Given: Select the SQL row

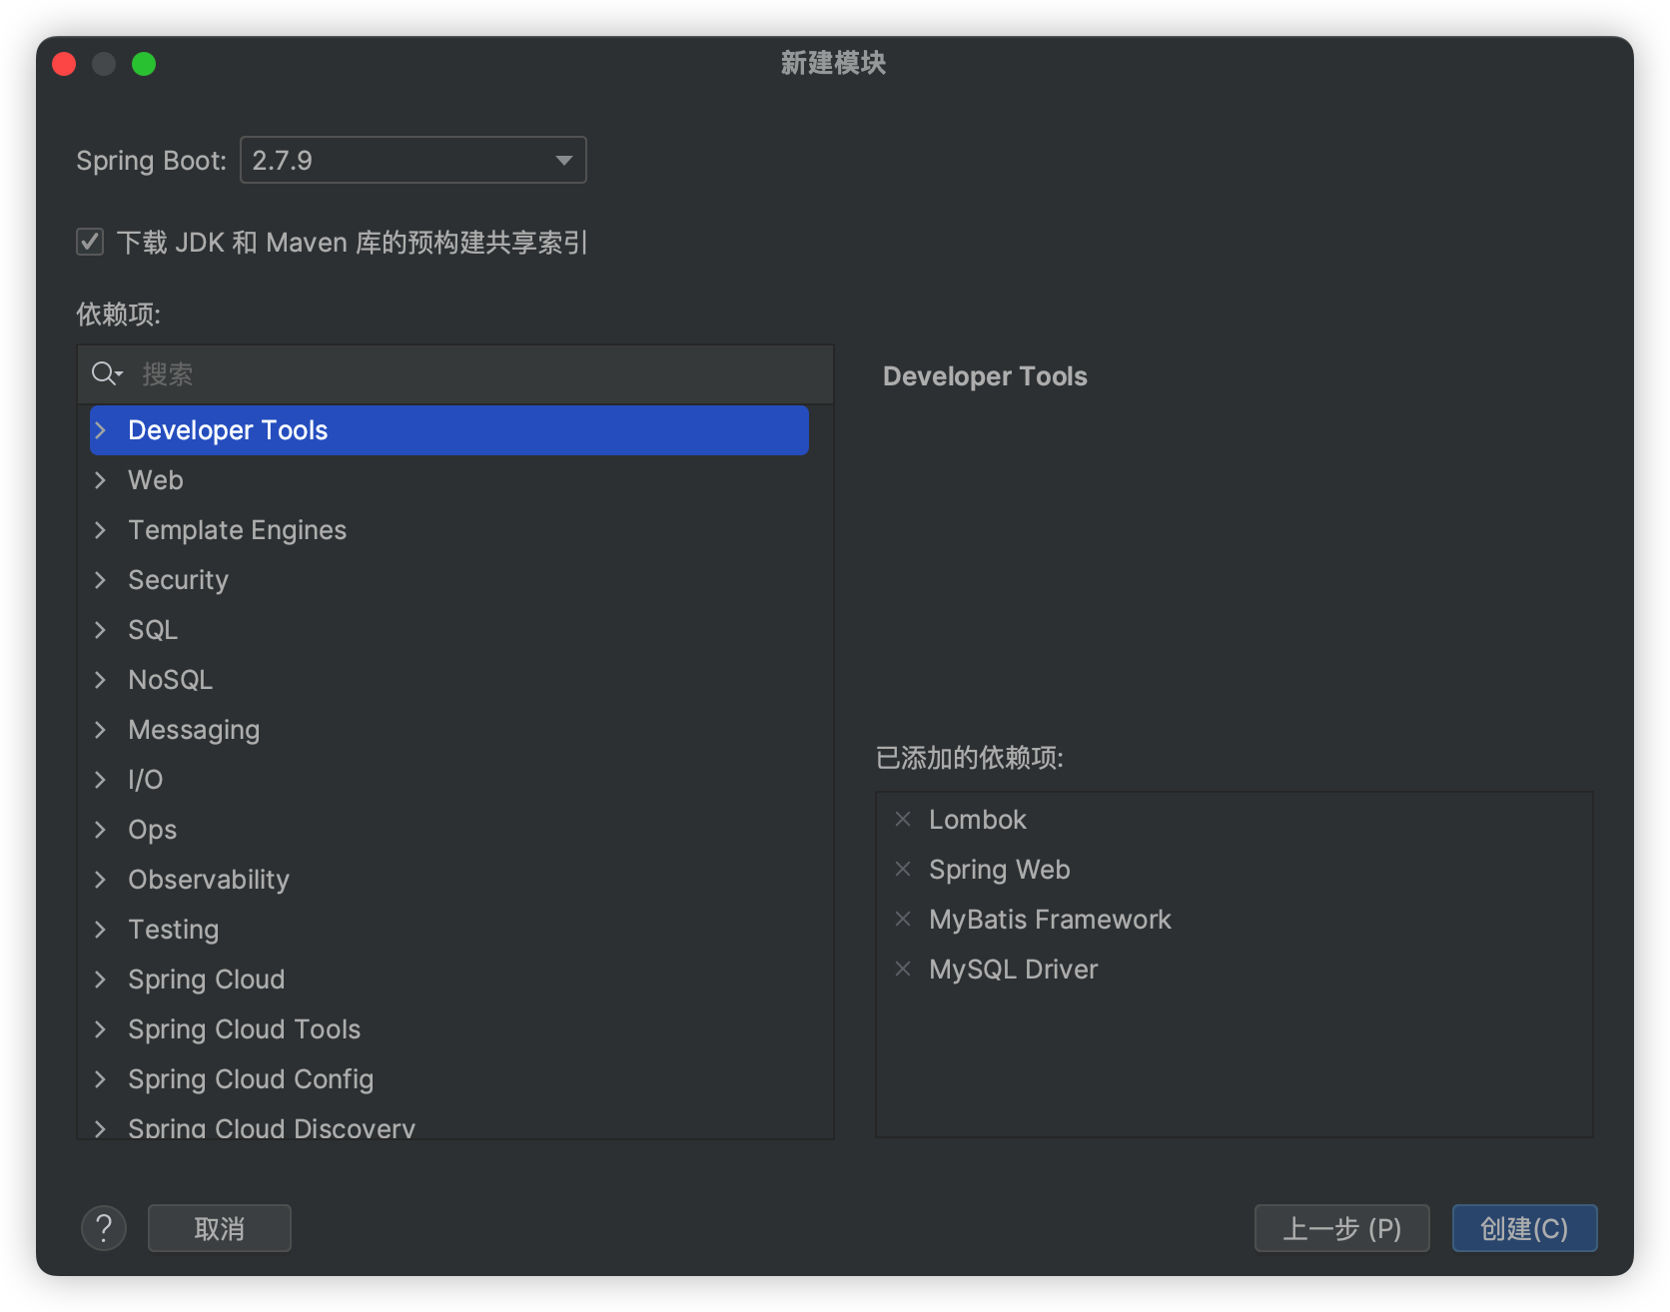Looking at the screenshot, I should [449, 630].
